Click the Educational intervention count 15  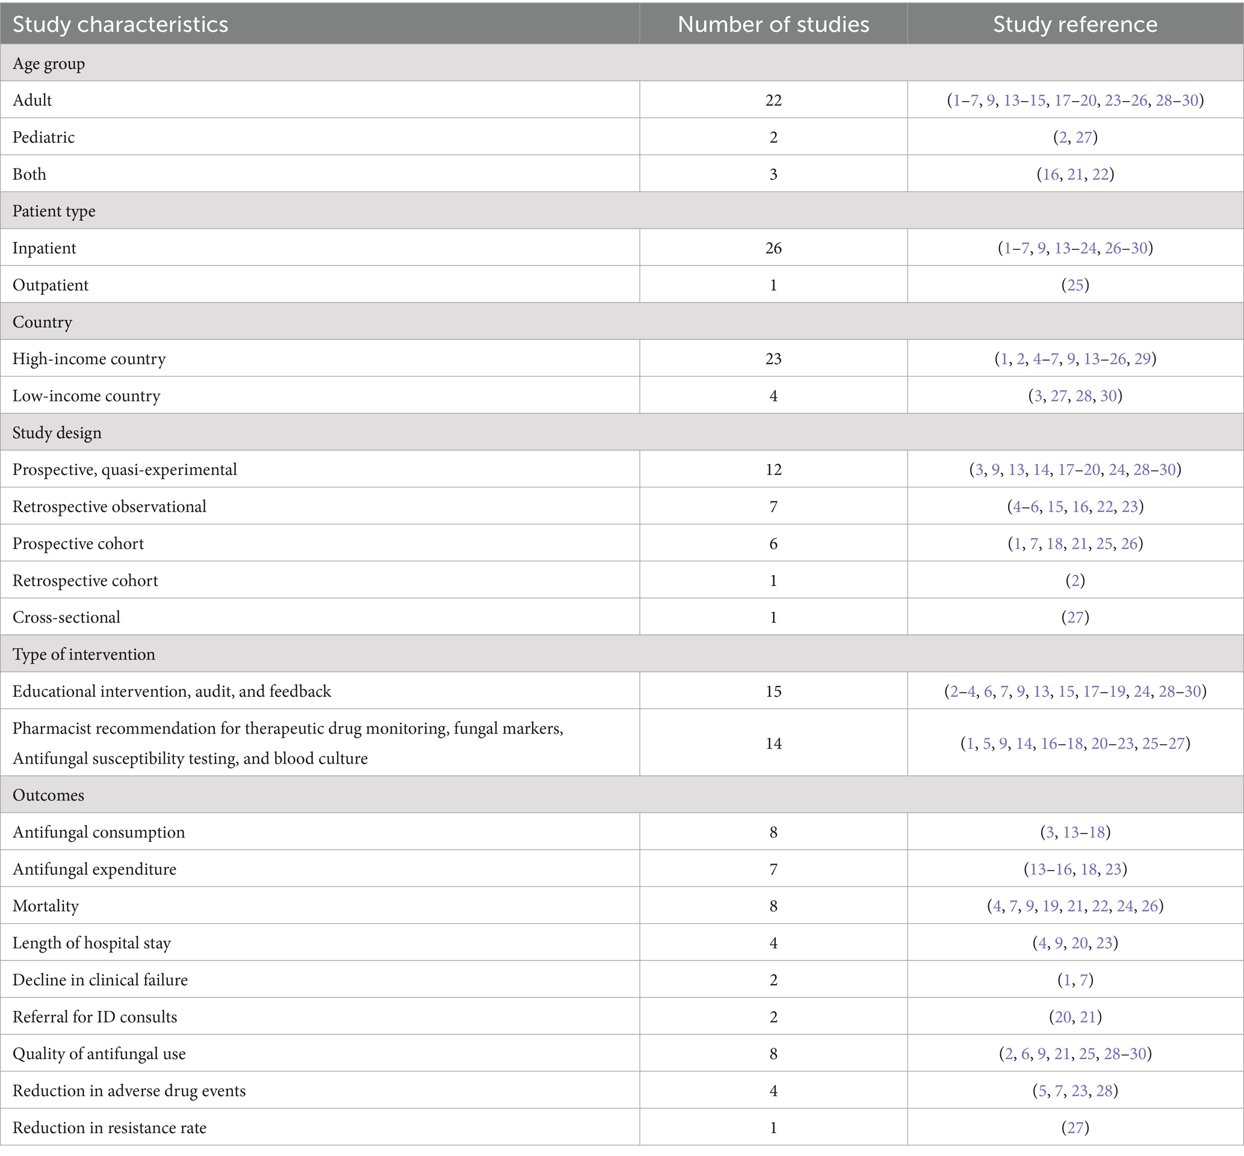point(773,691)
